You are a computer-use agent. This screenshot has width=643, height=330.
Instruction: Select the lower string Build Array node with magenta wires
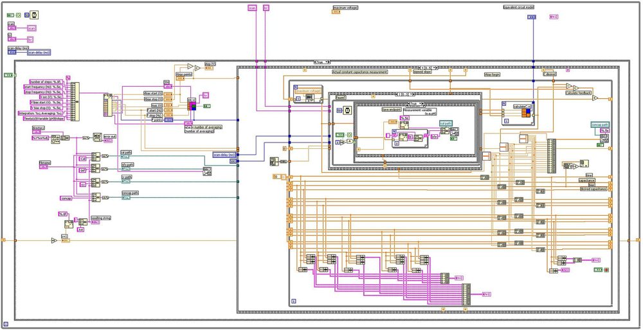coord(466,295)
